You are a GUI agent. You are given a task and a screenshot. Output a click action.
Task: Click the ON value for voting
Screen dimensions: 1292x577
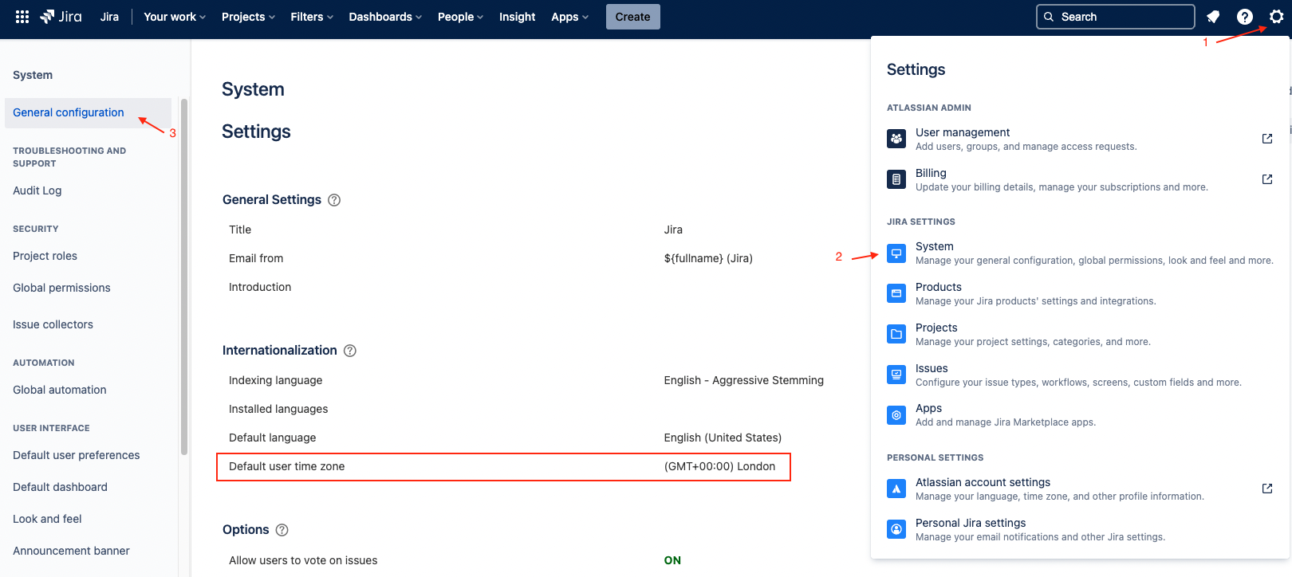672,560
